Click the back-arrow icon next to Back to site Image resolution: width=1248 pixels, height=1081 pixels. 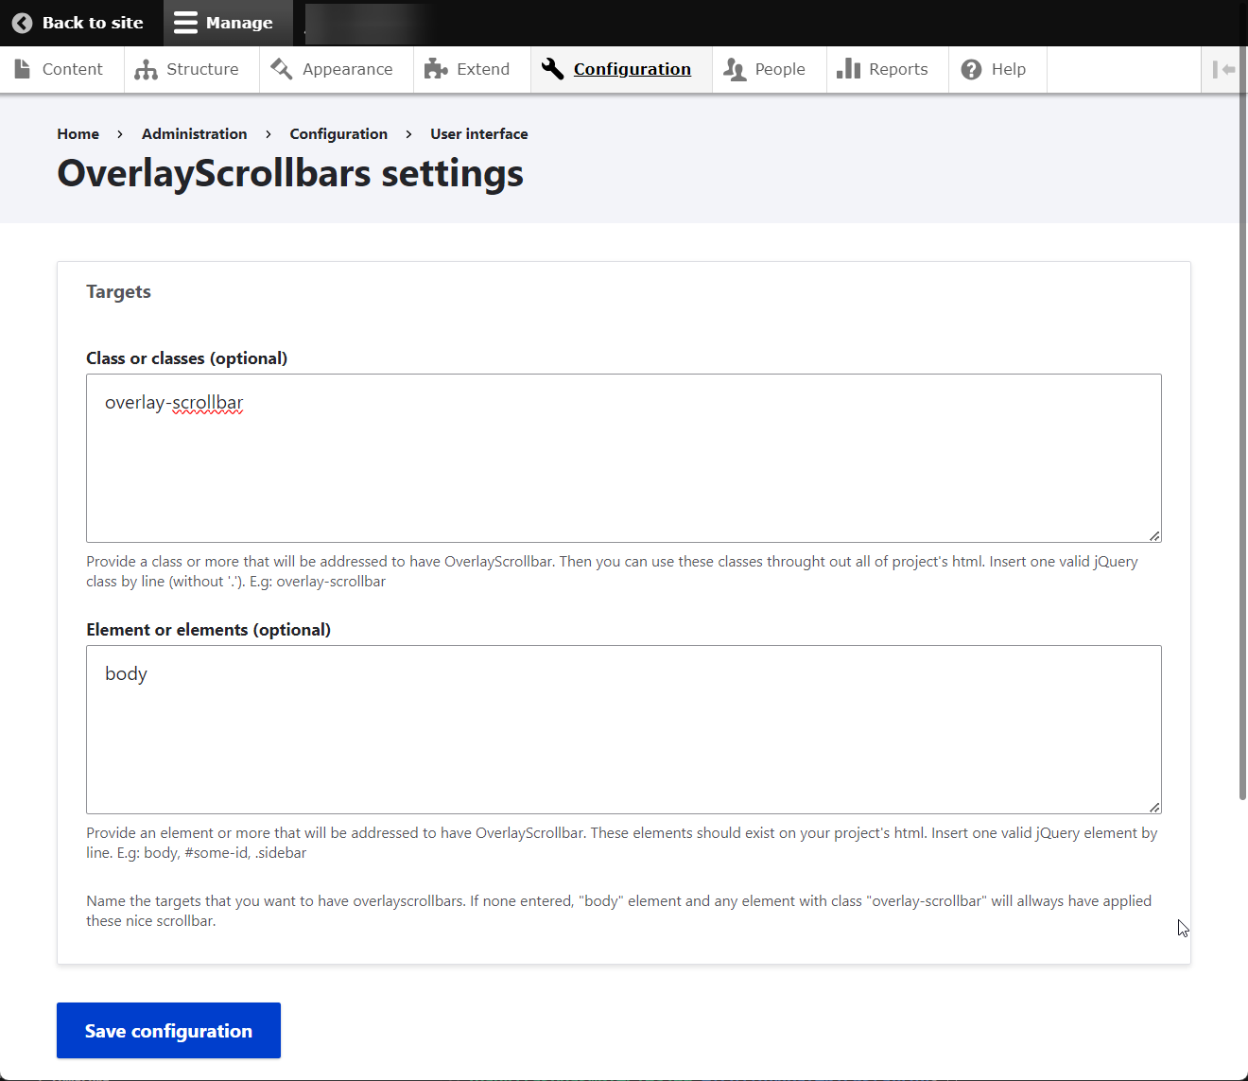[22, 23]
